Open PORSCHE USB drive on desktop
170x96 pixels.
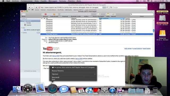click(x=162, y=33)
